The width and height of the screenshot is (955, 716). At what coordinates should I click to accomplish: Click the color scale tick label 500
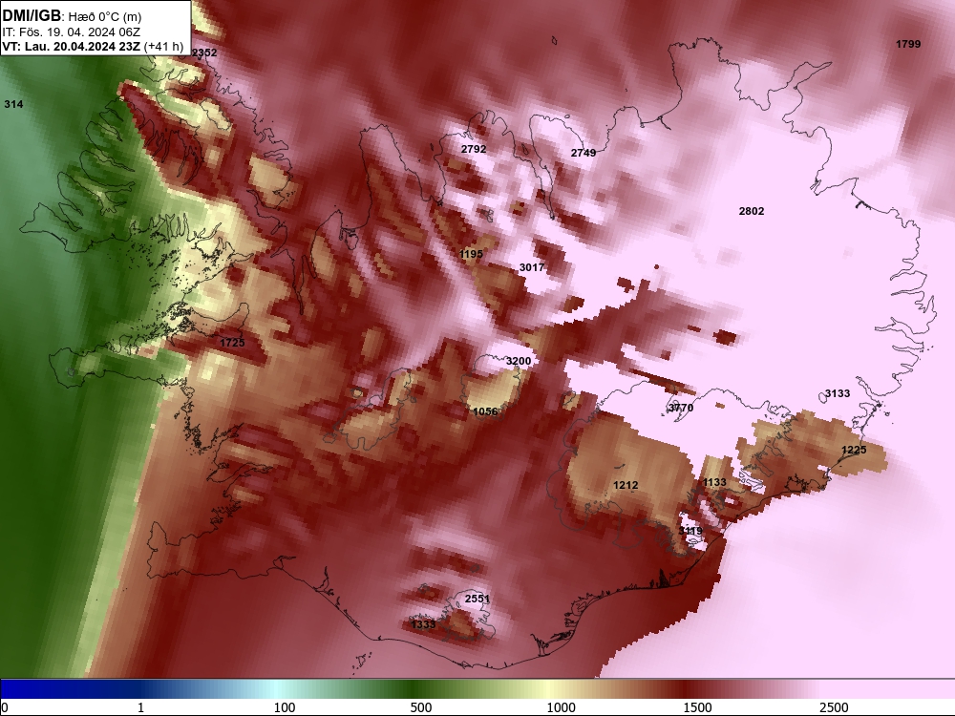[x=421, y=707]
